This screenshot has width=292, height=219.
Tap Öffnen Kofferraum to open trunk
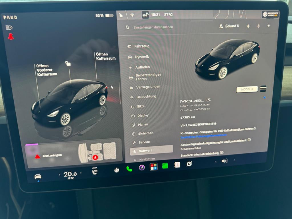click(106, 56)
